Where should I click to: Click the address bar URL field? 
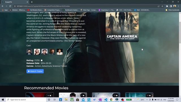point(85,6)
